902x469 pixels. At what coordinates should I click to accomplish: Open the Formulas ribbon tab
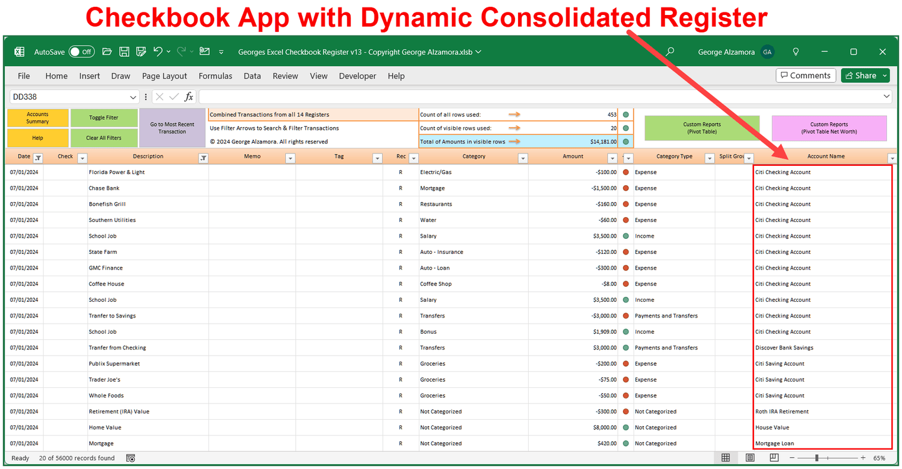[x=215, y=76]
